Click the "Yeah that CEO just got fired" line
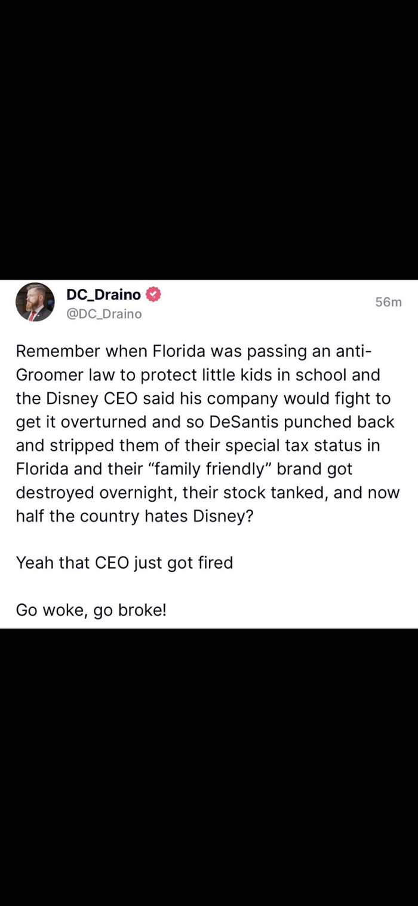 [124, 562]
